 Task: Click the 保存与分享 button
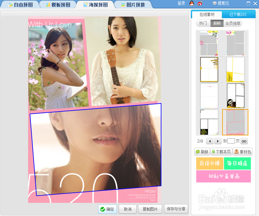click(x=176, y=209)
